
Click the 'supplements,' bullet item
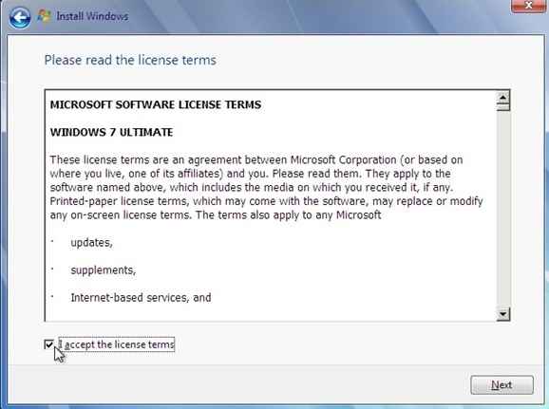[104, 270]
